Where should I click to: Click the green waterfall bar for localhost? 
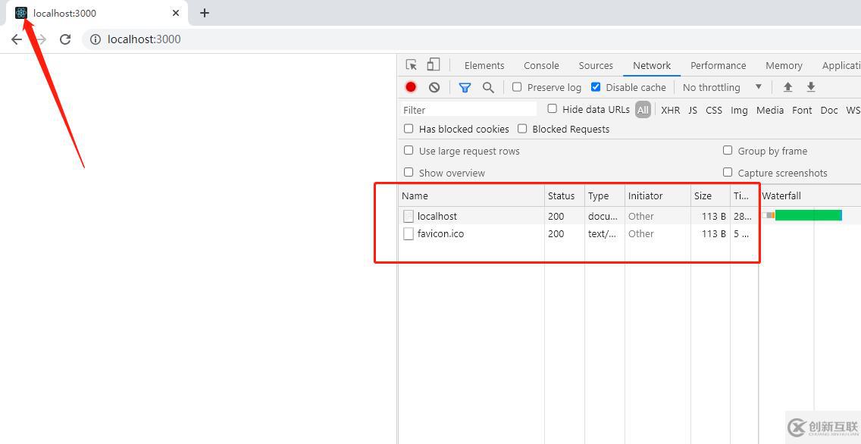(x=807, y=216)
